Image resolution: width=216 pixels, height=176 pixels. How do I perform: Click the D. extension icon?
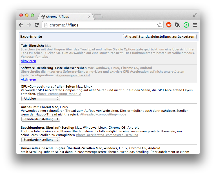pos(177,25)
